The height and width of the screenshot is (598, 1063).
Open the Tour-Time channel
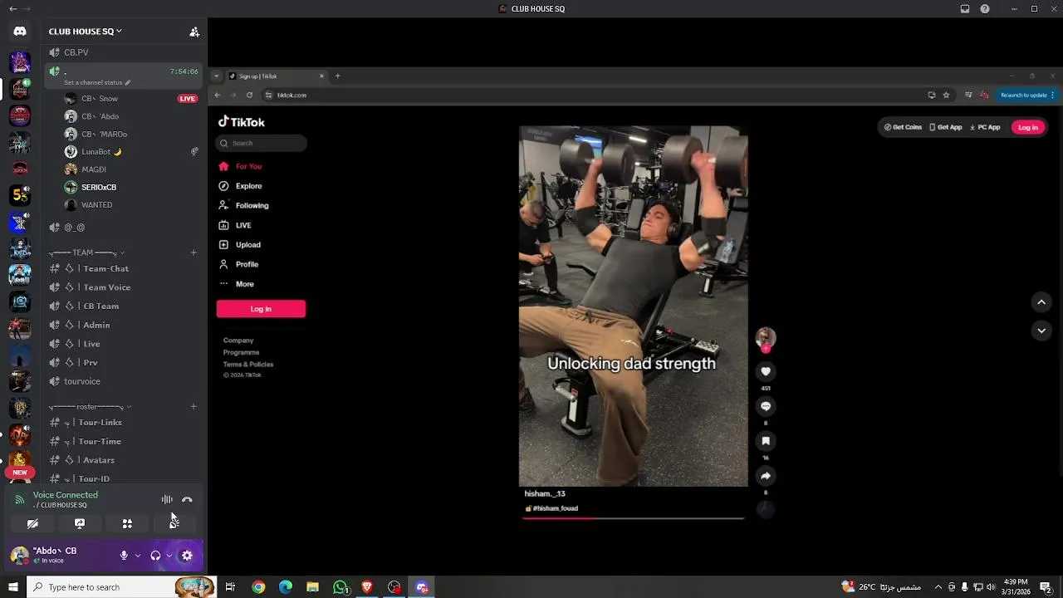[x=124, y=441]
